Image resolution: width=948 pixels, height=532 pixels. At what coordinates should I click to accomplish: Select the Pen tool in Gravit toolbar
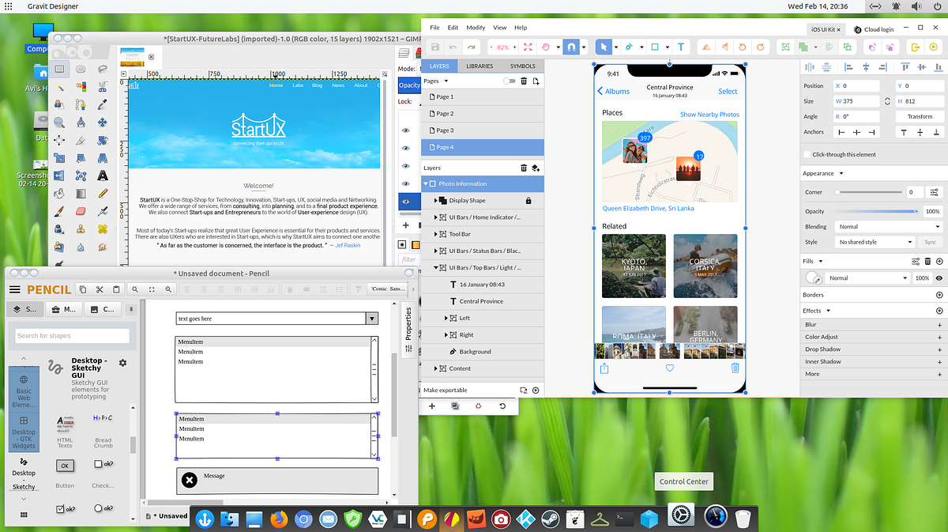coord(629,47)
